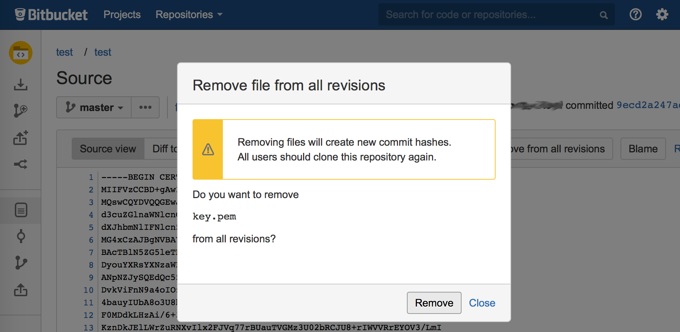This screenshot has width=680, height=332.
Task: Open the Branches sidebar icon
Action: point(21,263)
